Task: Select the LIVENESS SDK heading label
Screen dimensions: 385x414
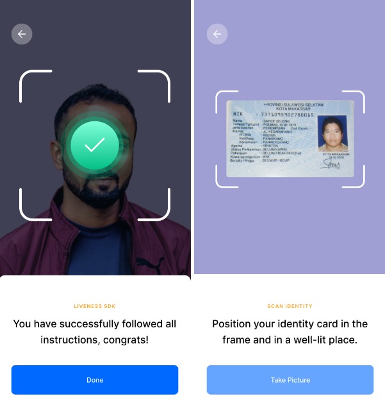Action: click(x=95, y=306)
